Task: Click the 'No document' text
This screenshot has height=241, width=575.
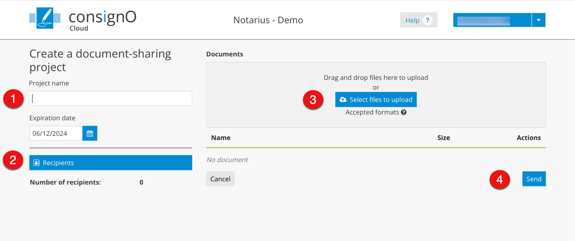Action: tap(227, 160)
